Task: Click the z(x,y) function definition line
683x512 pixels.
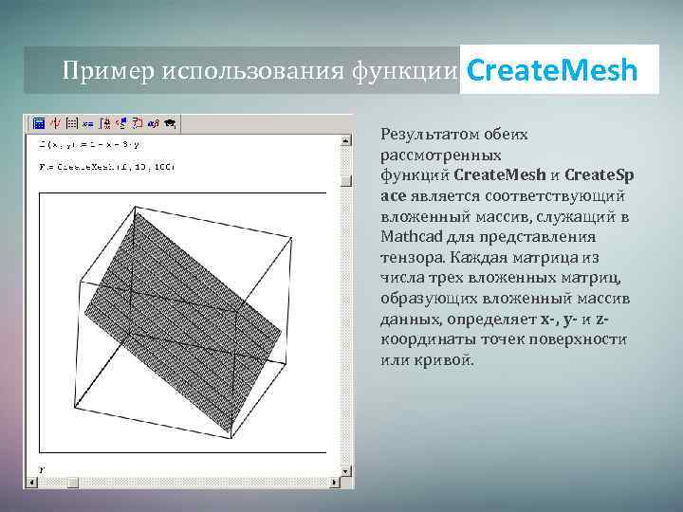Action: (89, 144)
